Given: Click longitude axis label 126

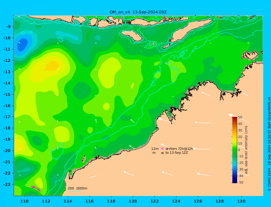Looking at the screenshot, I should [198, 201].
